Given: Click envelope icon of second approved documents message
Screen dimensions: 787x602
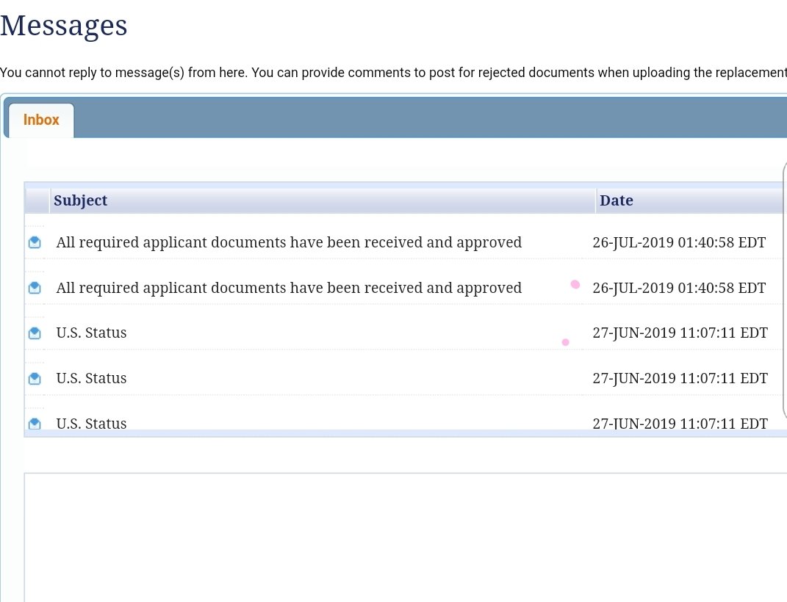Looking at the screenshot, I should [35, 288].
